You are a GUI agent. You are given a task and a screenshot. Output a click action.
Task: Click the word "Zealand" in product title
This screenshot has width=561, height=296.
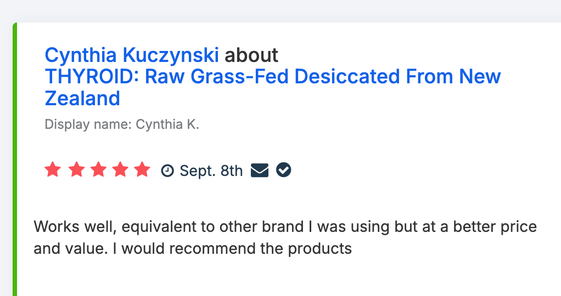(x=82, y=99)
